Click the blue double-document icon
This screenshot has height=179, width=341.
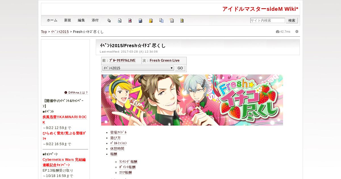(x=161, y=20)
